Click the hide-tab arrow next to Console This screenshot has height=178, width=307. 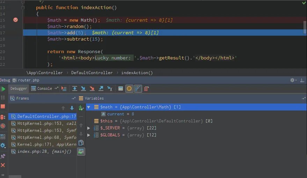(56, 88)
